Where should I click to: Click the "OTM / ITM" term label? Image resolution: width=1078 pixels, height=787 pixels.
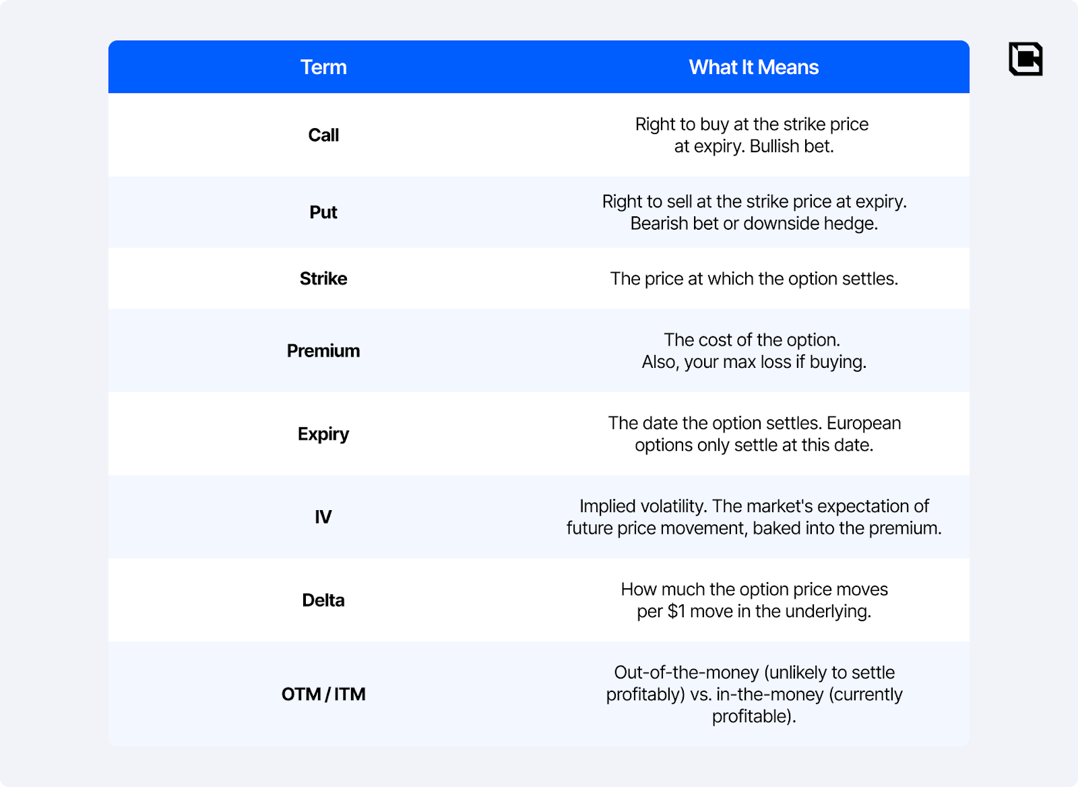(323, 694)
